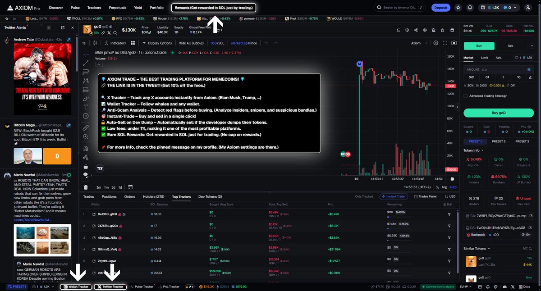This screenshot has height=291, width=541.
Task: Click the edit pencil for quick amounts
Action: coord(529,77)
